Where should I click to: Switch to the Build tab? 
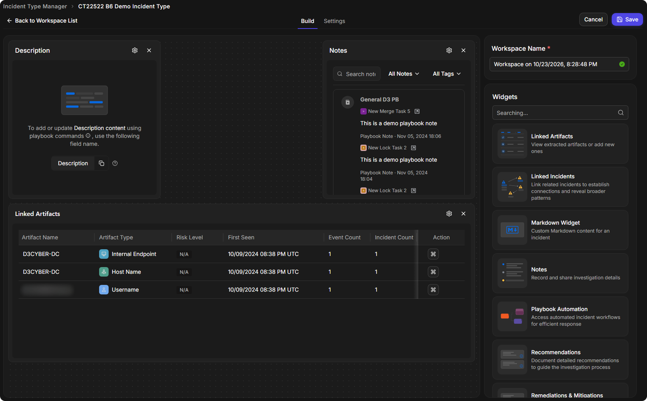308,21
